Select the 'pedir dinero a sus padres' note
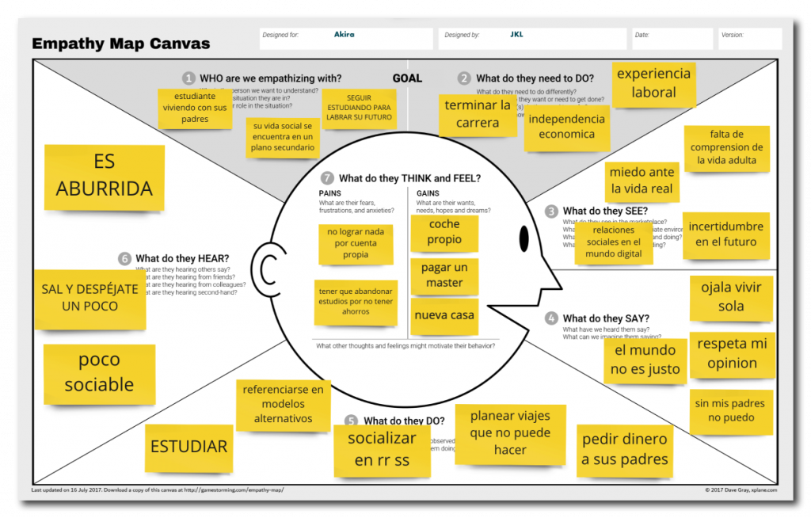The height and width of the screenshot is (518, 811). [x=625, y=450]
